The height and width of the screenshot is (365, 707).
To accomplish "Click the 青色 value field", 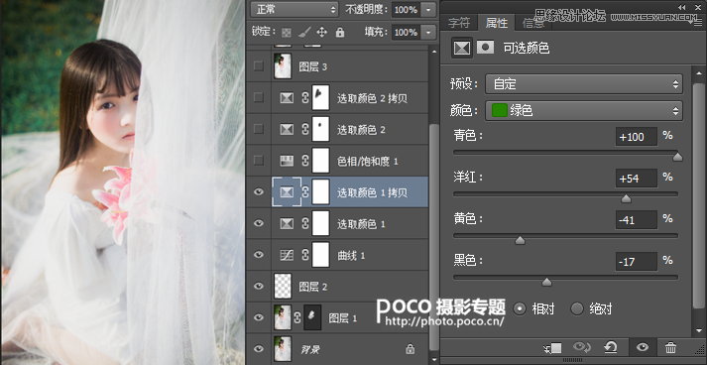I will coord(637,137).
